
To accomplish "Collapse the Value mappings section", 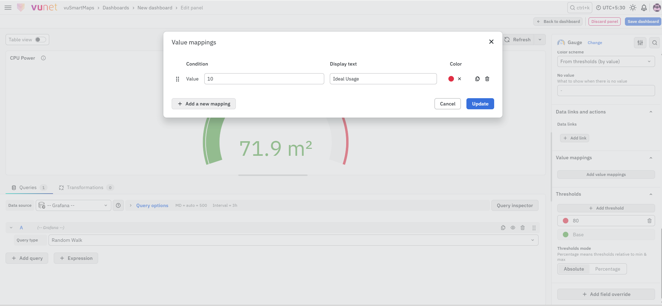I will (651, 158).
